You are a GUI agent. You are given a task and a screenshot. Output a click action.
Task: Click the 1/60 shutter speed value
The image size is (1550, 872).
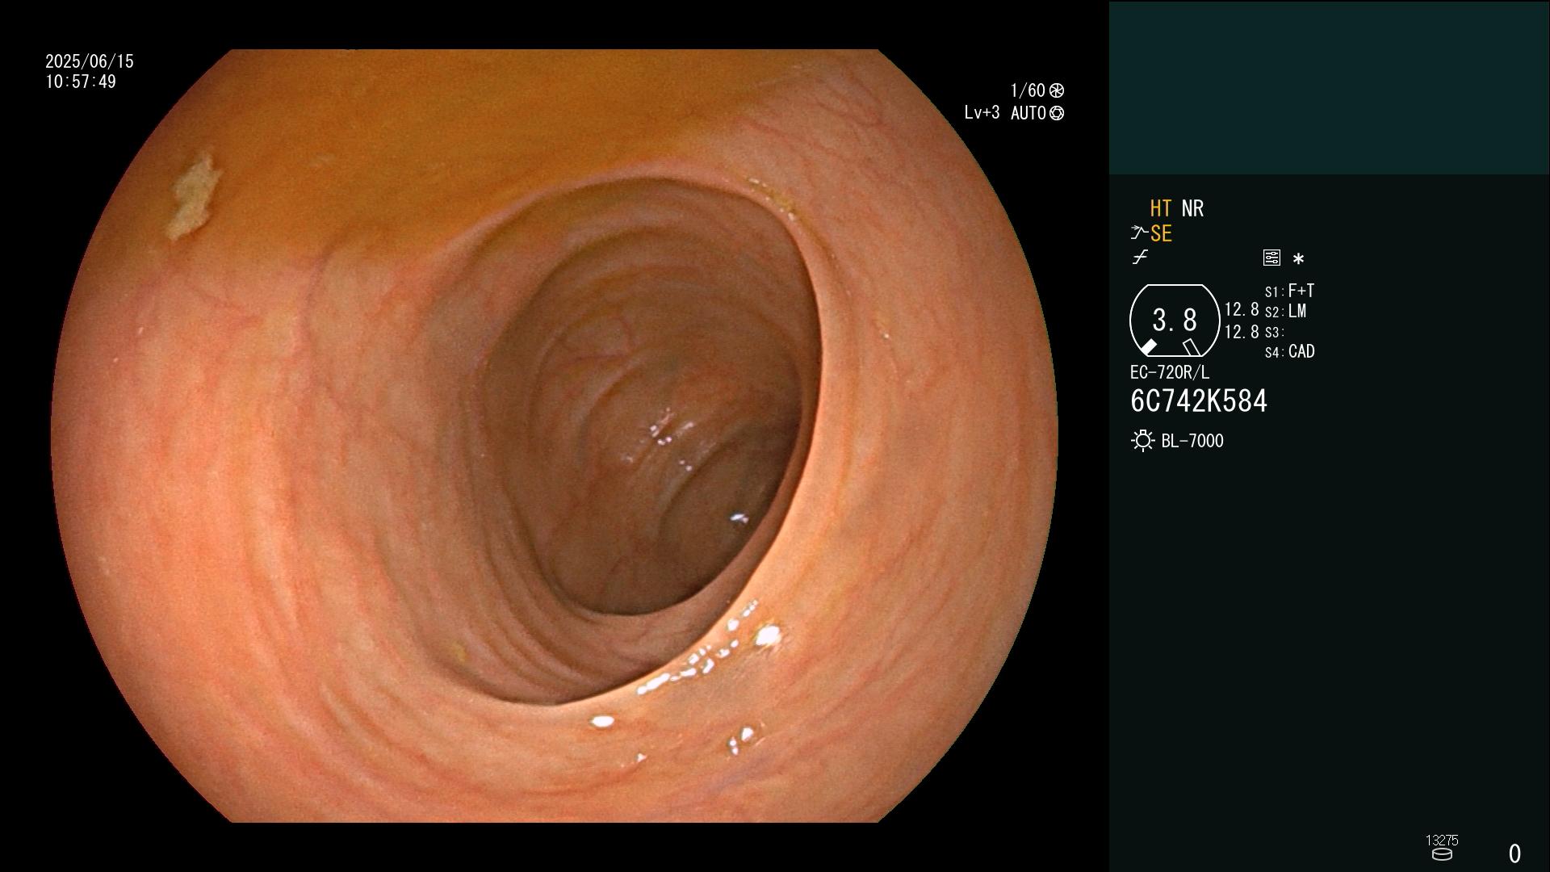[1028, 90]
